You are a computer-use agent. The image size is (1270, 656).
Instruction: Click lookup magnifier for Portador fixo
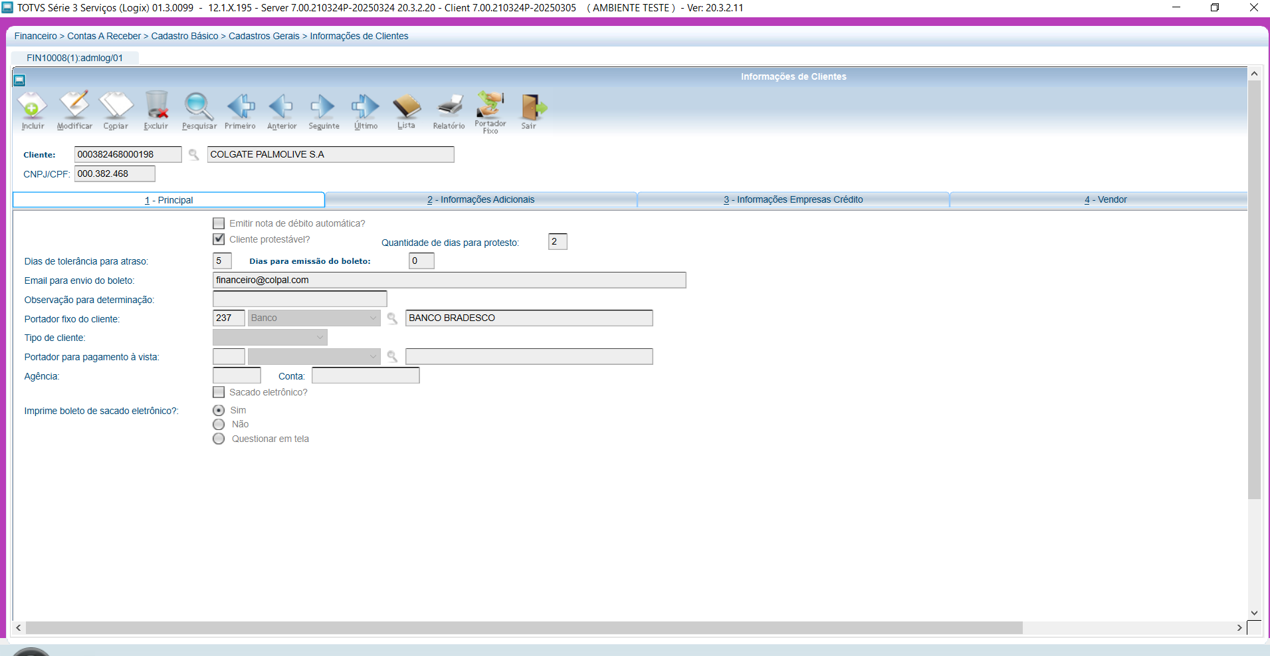point(392,318)
